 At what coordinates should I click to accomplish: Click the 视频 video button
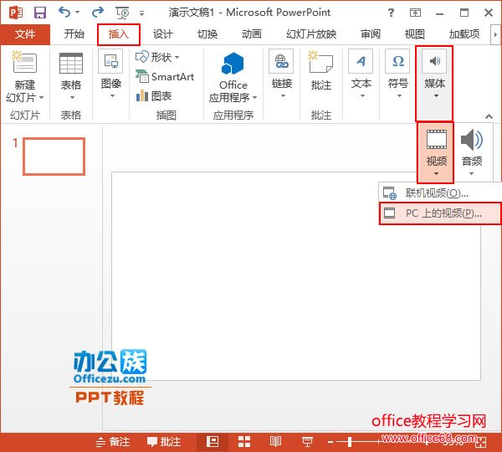(436, 152)
